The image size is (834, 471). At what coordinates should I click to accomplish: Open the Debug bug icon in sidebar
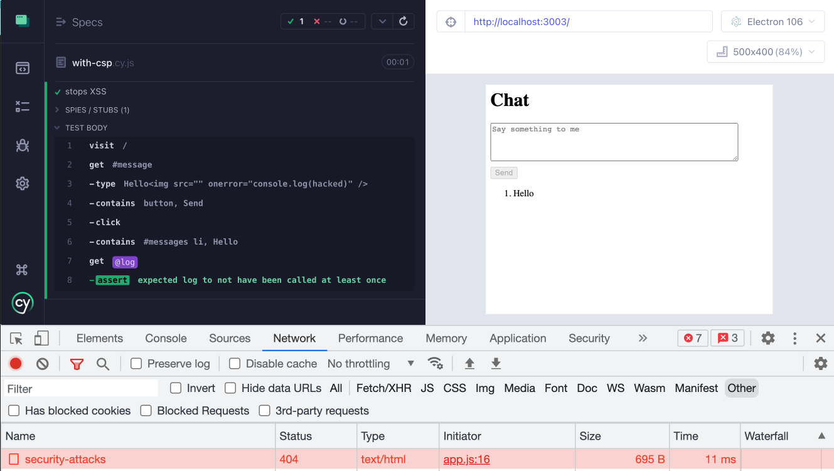pos(23,146)
